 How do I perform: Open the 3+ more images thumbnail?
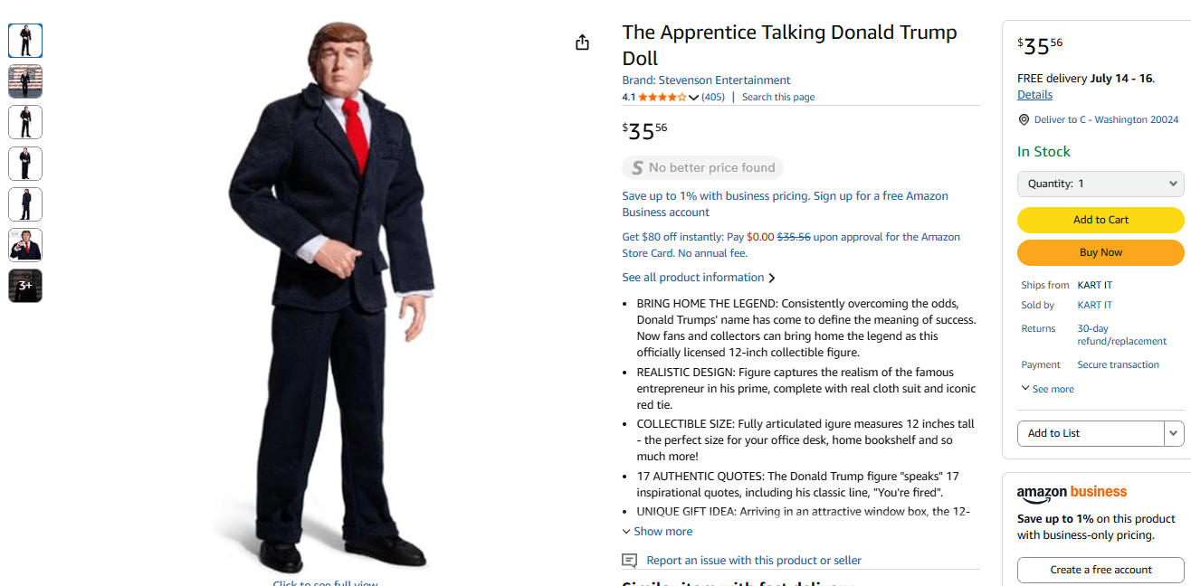tap(25, 286)
